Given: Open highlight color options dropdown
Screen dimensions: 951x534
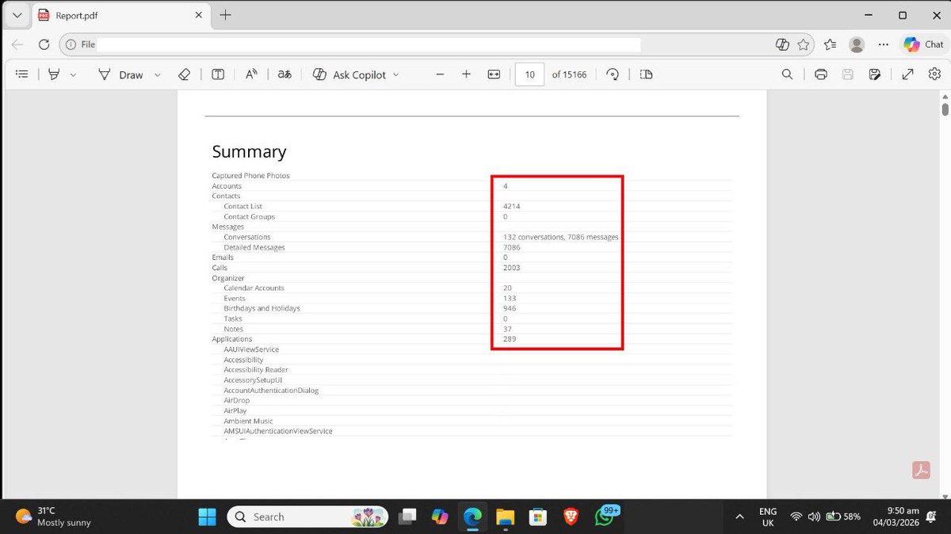Looking at the screenshot, I should coord(74,74).
